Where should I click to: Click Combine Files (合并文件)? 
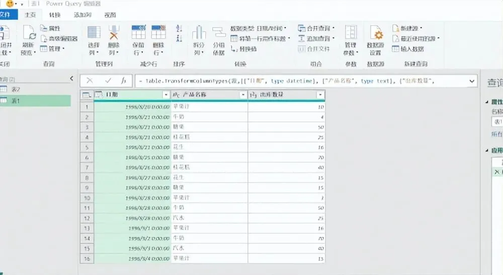pyautogui.click(x=314, y=49)
